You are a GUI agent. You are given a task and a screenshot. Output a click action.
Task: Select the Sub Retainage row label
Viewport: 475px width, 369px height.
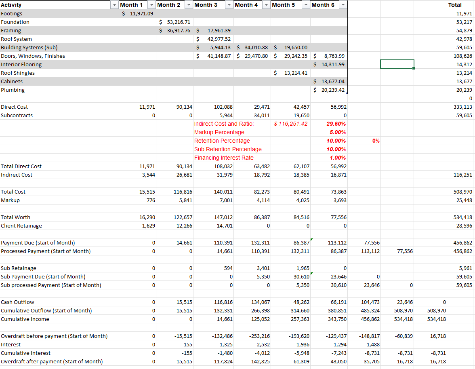pyautogui.click(x=19, y=268)
